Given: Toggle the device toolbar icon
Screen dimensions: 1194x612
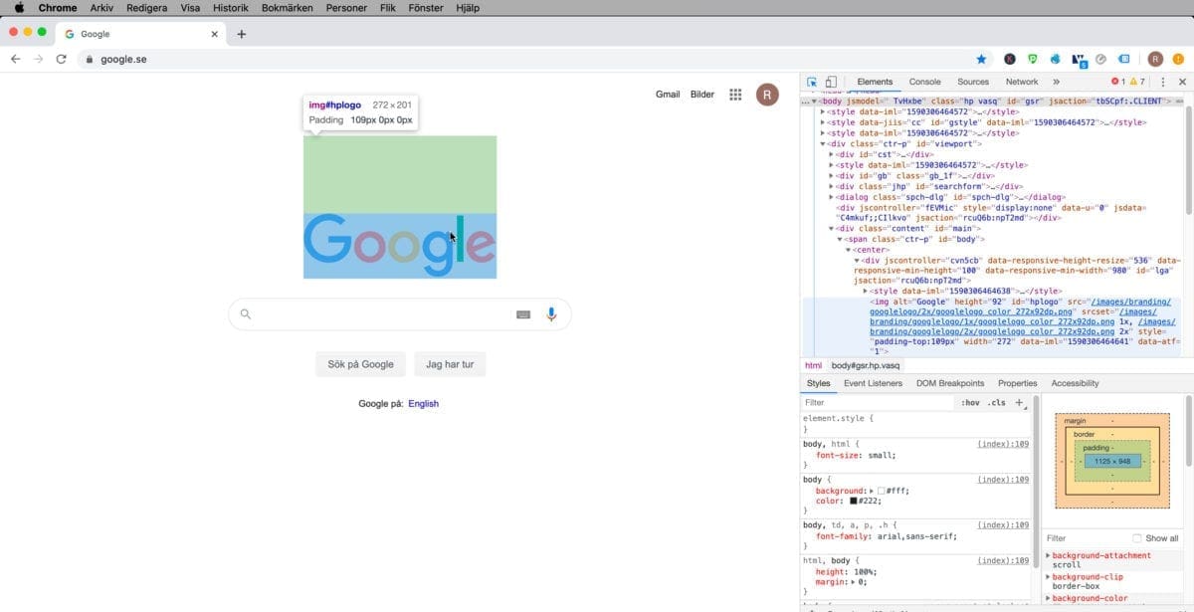Looking at the screenshot, I should point(831,82).
